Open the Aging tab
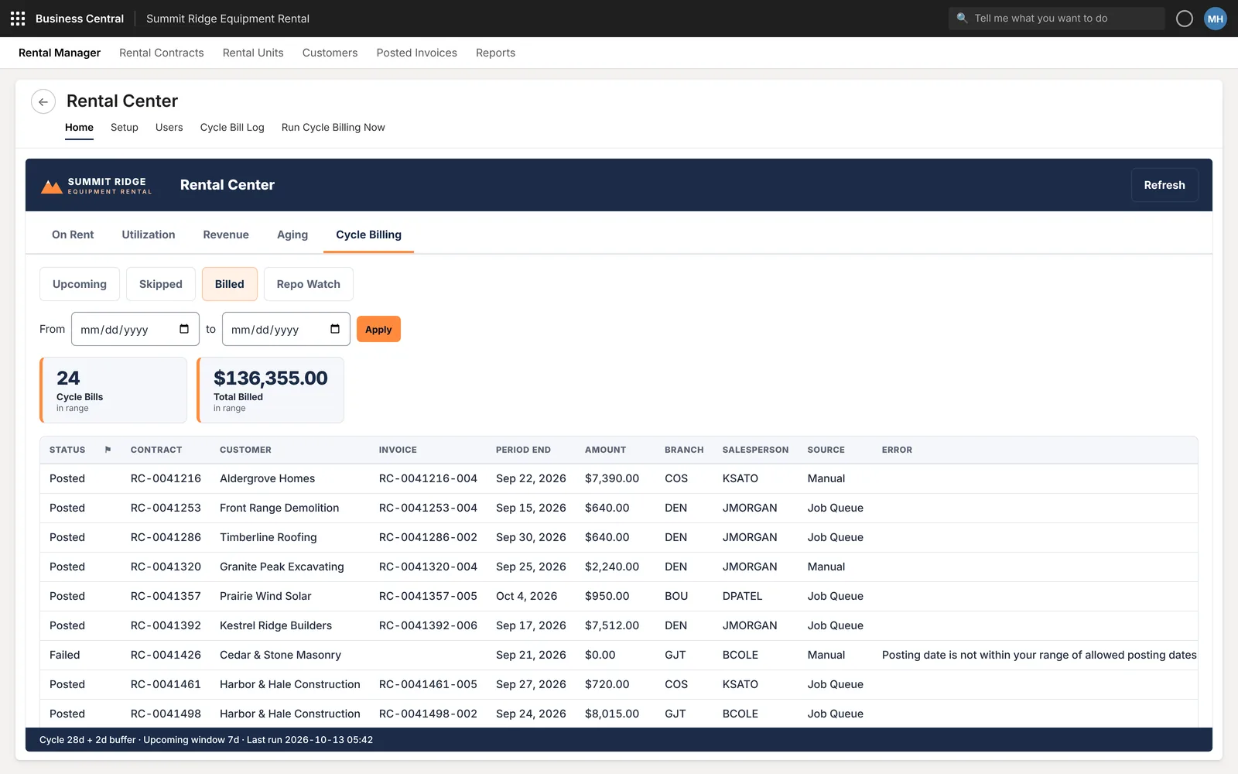1238x774 pixels. tap(292, 235)
